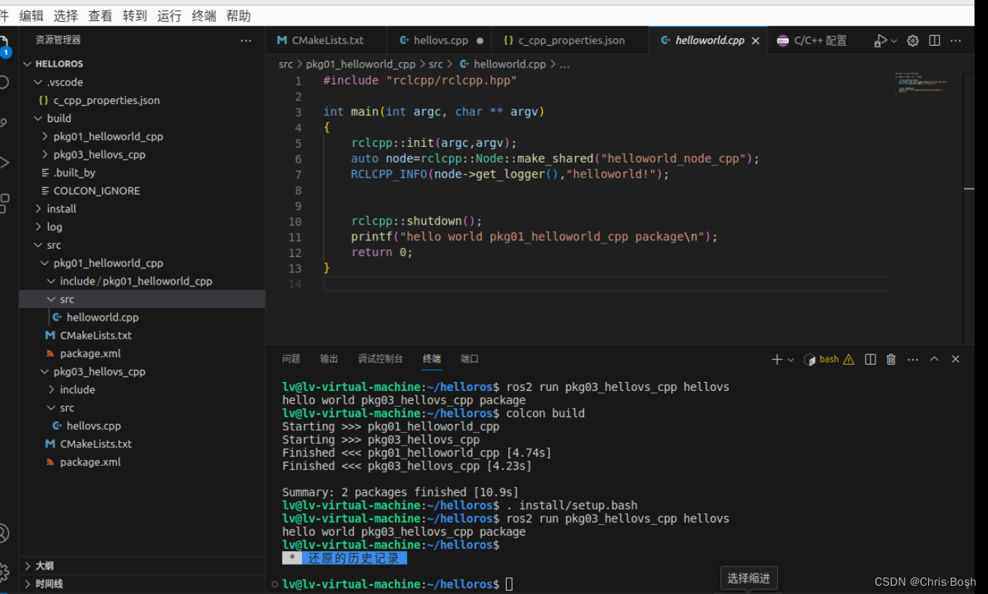Open the Extensions view in the activity bar
This screenshot has width=988, height=594.
[x=4, y=203]
